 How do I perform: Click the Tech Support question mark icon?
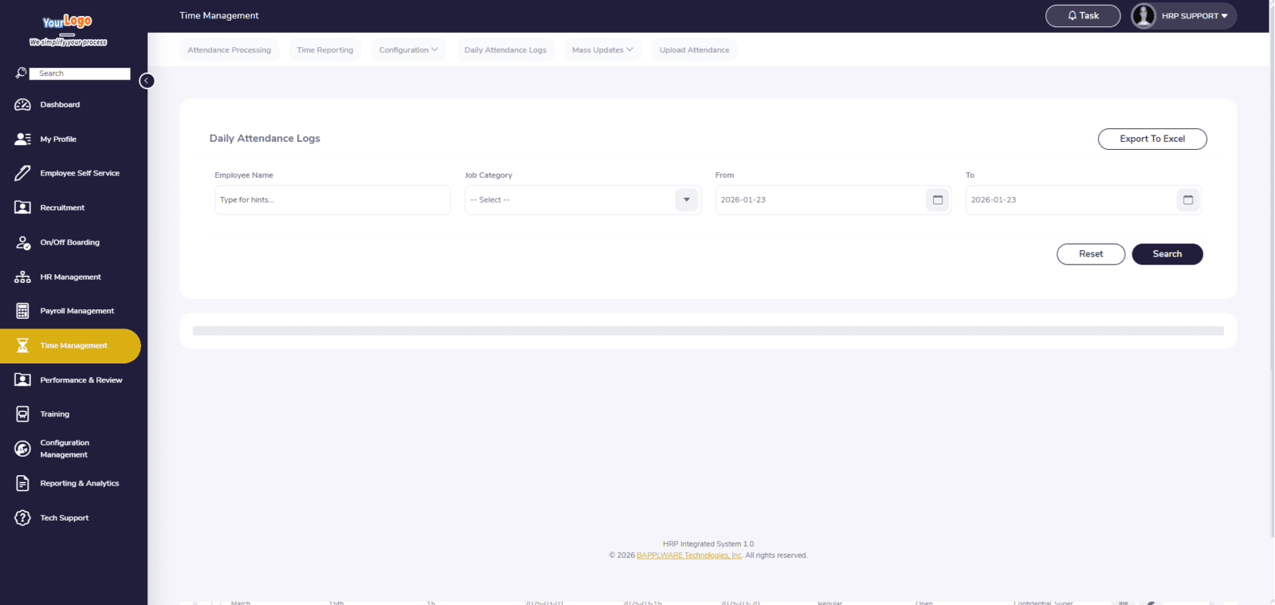coord(22,518)
